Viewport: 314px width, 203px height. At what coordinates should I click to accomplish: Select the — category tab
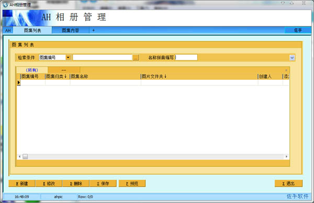[64, 70]
